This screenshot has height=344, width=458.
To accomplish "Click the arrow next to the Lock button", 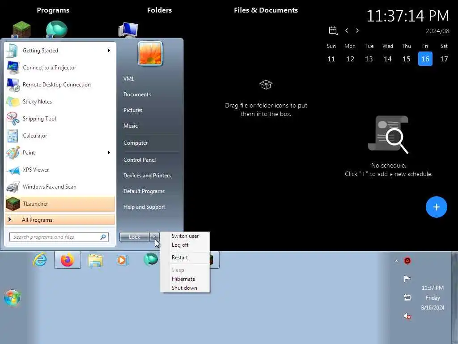I will coord(154,237).
